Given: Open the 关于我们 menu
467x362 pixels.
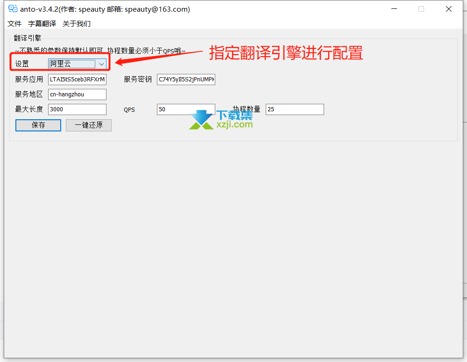Looking at the screenshot, I should pos(77,23).
